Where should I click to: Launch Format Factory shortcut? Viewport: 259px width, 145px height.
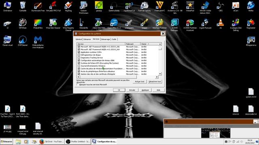[x=144, y=6]
